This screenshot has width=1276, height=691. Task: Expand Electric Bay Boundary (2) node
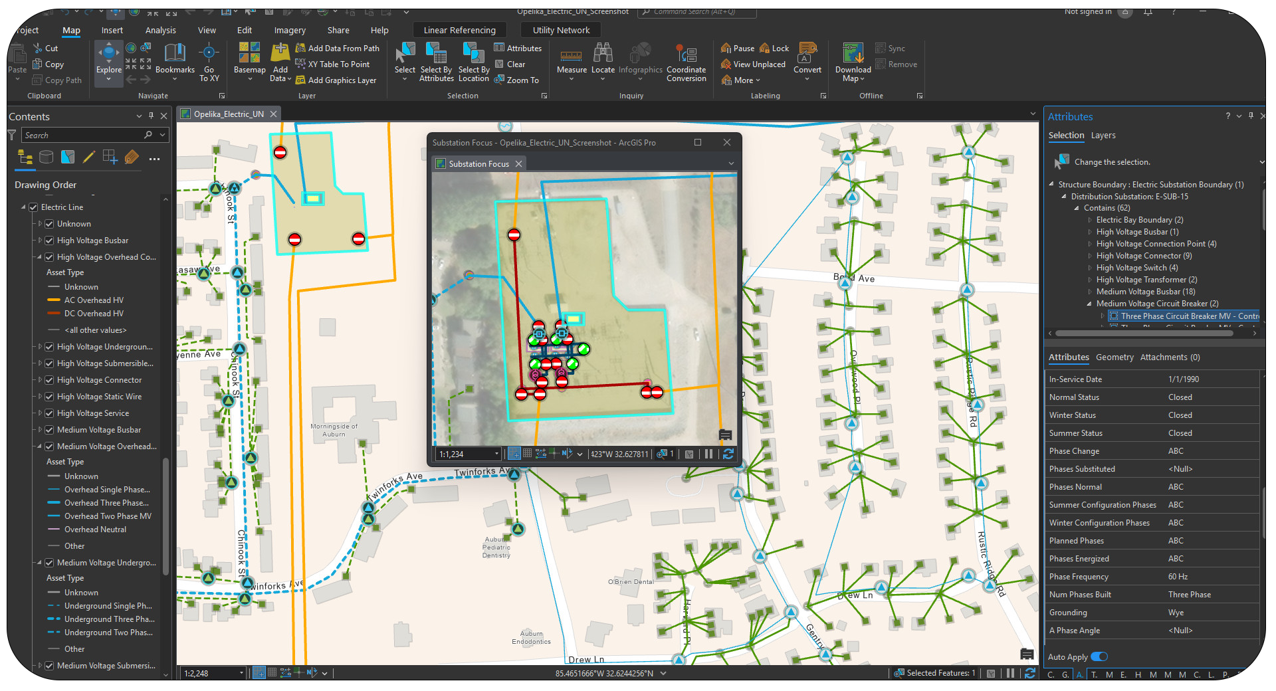pyautogui.click(x=1090, y=220)
